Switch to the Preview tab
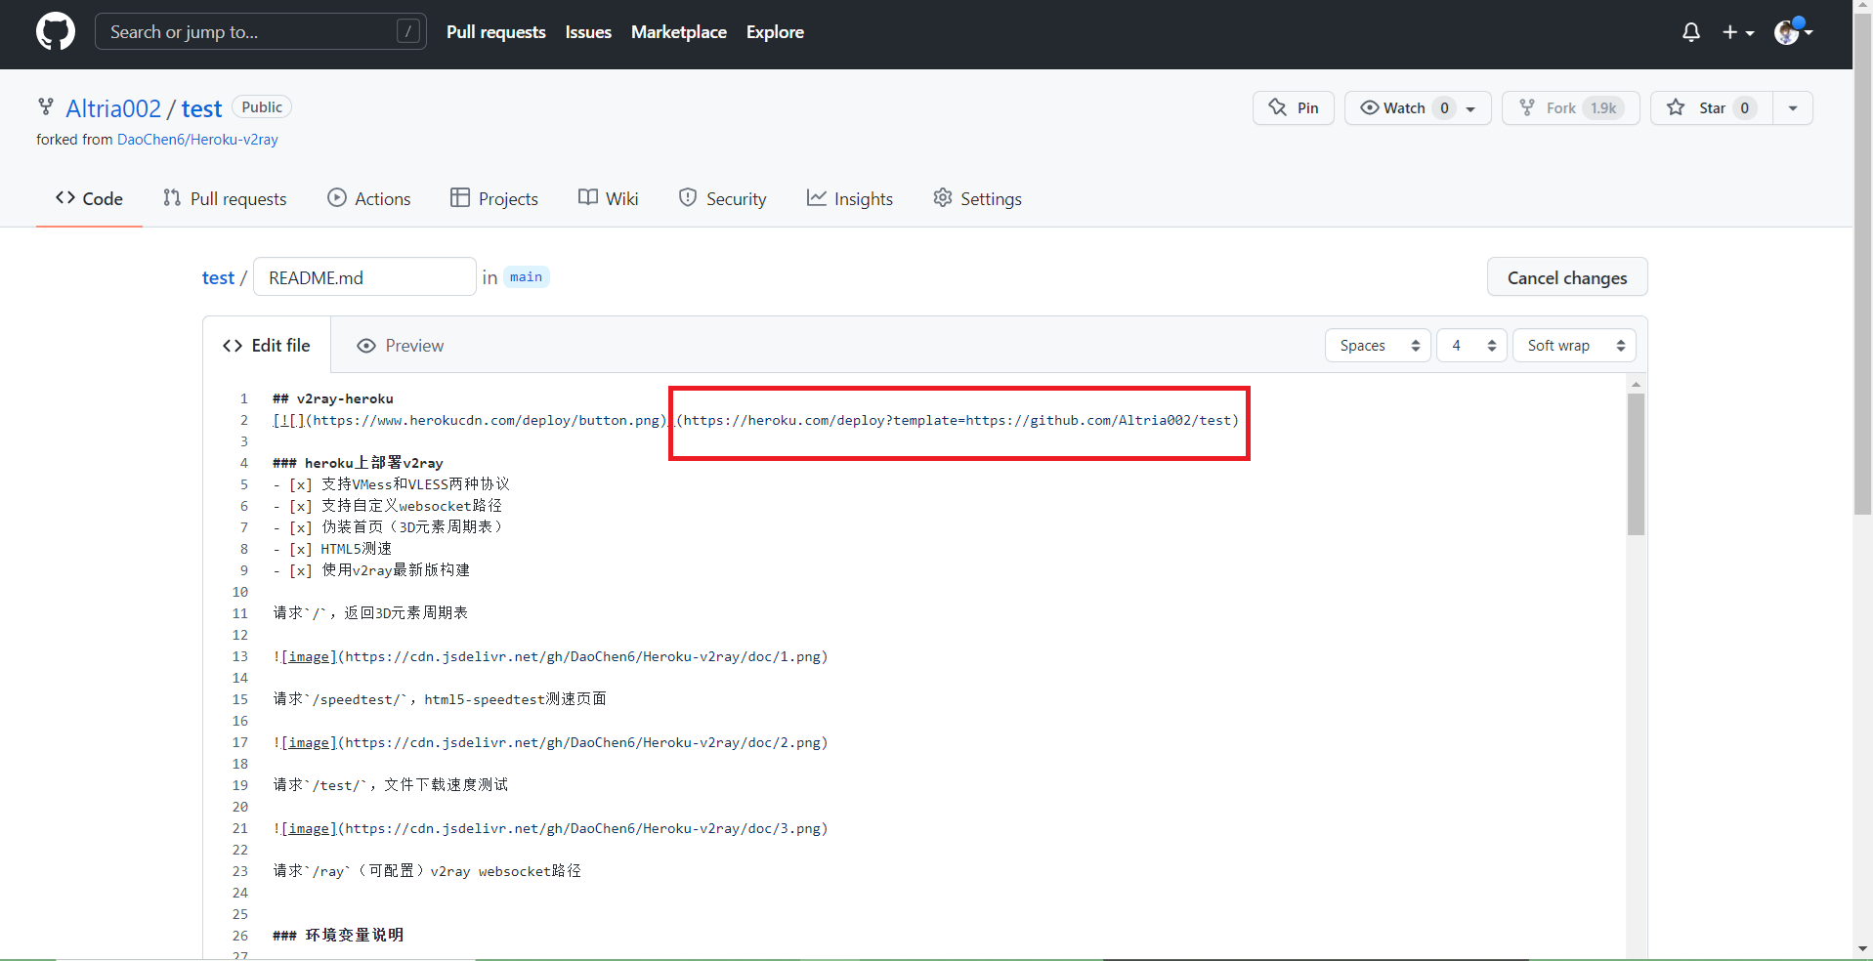Screen dimensions: 1873x961 (401, 346)
